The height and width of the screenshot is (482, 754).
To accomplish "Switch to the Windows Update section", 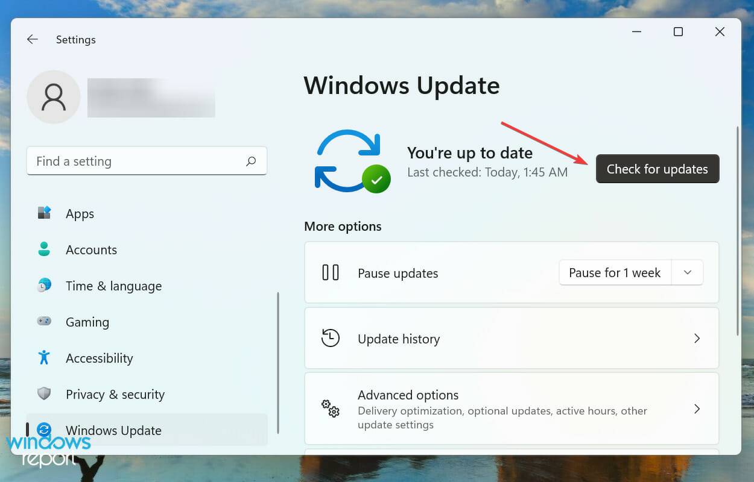I will tap(113, 430).
